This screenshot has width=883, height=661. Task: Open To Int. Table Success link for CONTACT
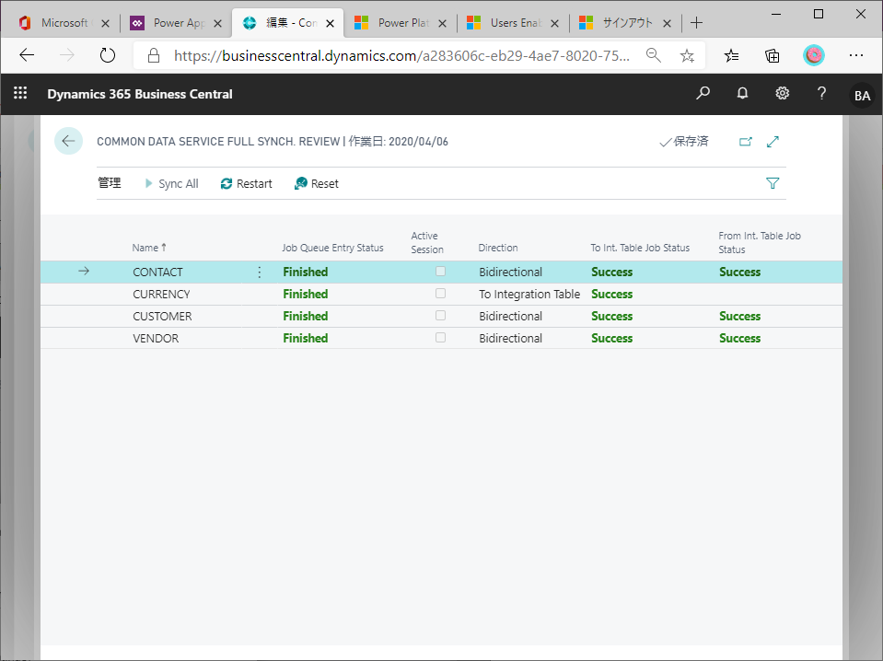point(611,272)
